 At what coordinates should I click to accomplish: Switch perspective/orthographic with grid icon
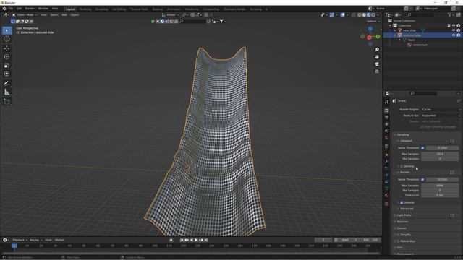click(x=377, y=71)
